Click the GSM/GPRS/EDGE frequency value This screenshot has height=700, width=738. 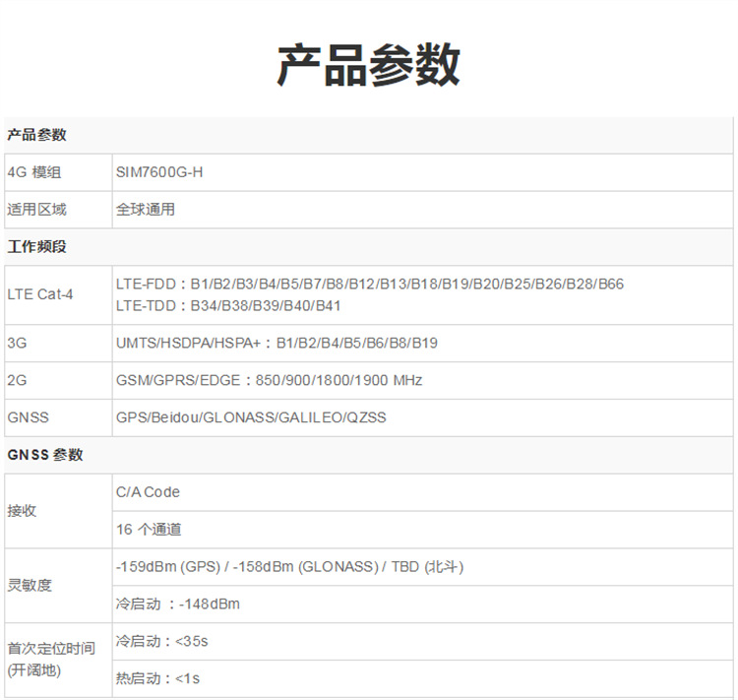[270, 380]
